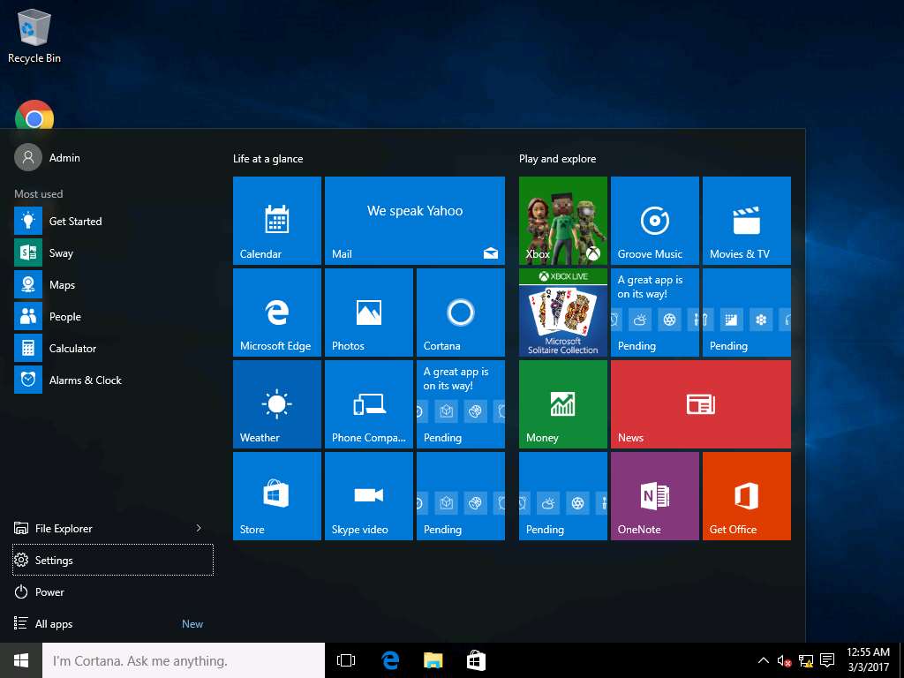The height and width of the screenshot is (678, 904).
Task: Click Pending tile beside Skype video
Action: [x=461, y=496]
